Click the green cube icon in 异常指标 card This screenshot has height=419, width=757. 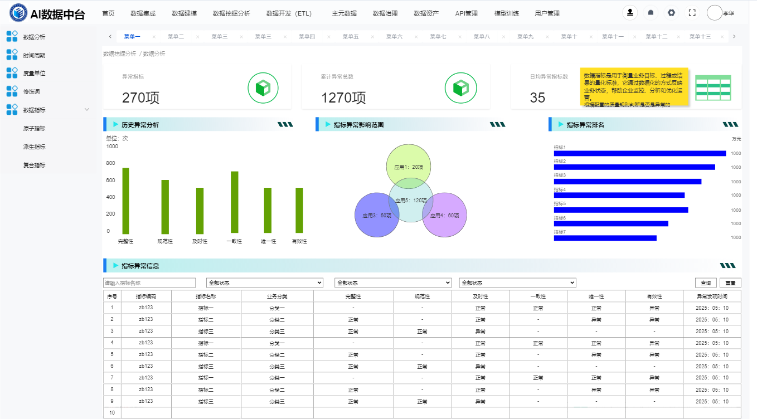263,88
